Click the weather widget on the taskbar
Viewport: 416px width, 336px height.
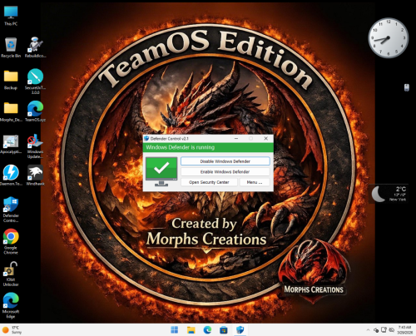point(12,330)
